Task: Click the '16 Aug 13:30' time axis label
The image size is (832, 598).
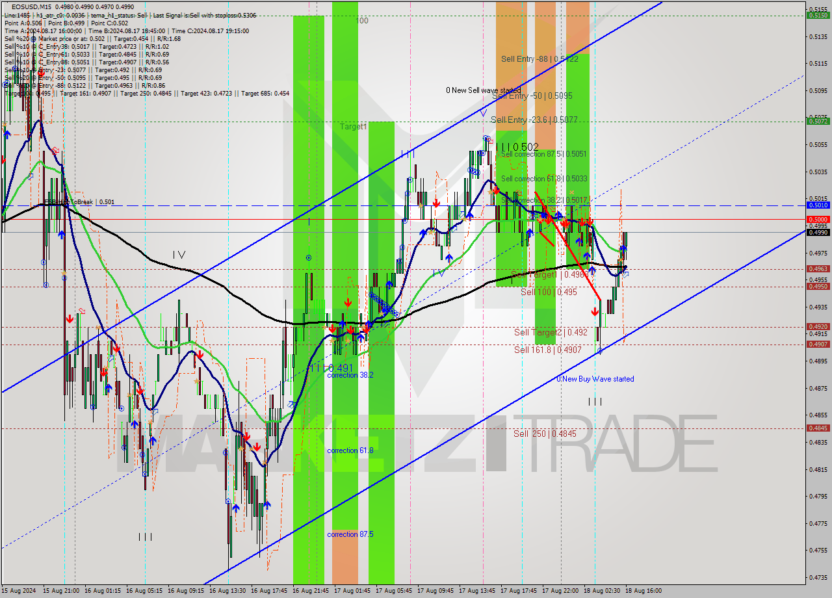Action: (x=227, y=591)
